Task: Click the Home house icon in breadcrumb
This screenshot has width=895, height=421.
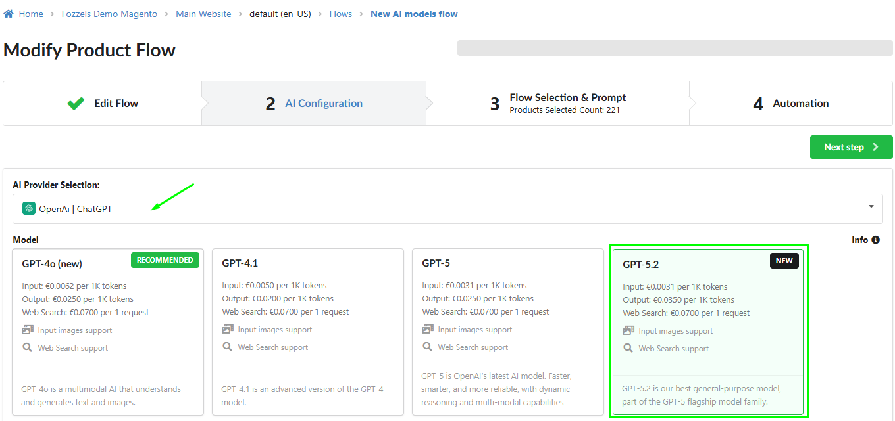Action: coord(9,14)
